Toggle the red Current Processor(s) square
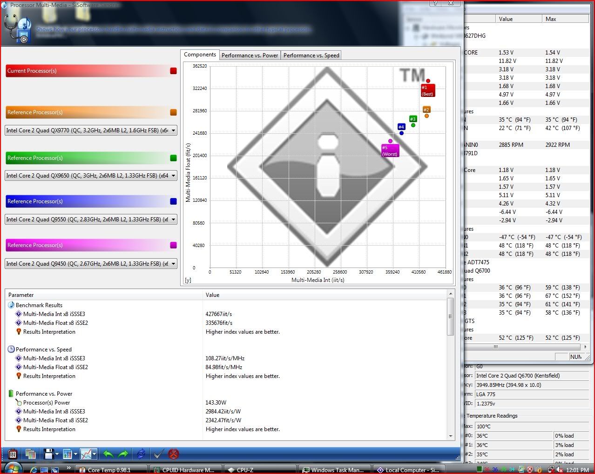595x474 pixels. (x=173, y=71)
